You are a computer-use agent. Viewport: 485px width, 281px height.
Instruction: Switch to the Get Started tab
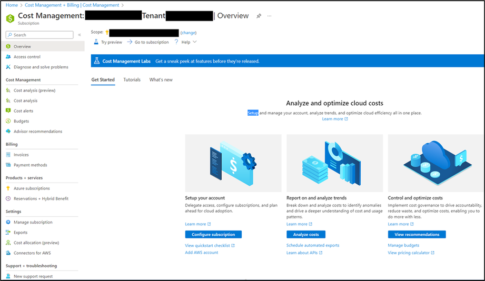point(103,80)
